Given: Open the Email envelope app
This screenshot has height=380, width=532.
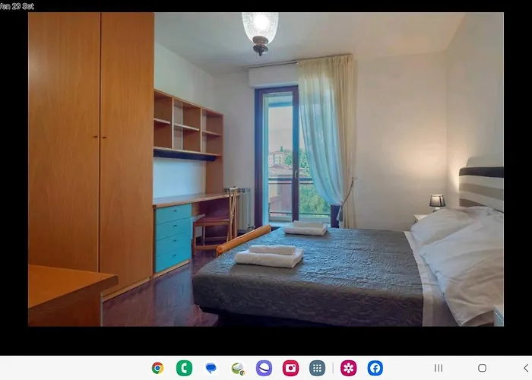Looking at the screenshot, I should pos(238,369).
